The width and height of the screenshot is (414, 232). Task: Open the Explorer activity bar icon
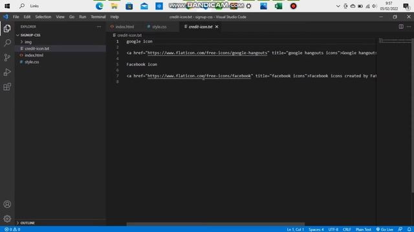point(7,28)
